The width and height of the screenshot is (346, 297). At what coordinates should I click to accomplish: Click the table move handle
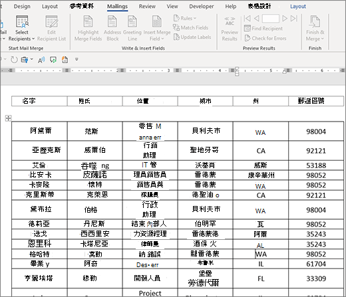[x=8, y=118]
